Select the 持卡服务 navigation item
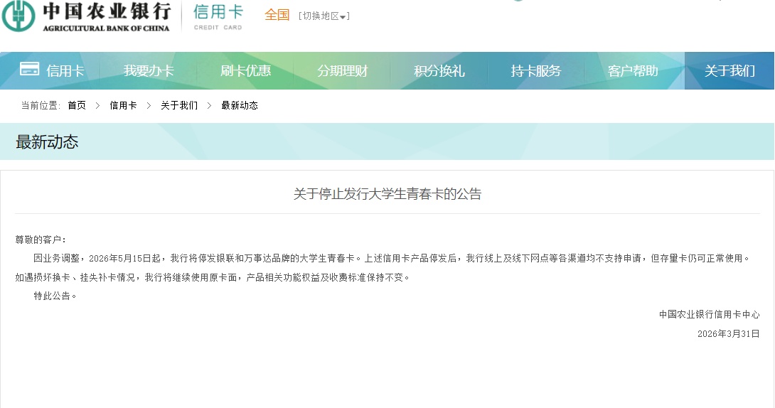 click(x=535, y=71)
